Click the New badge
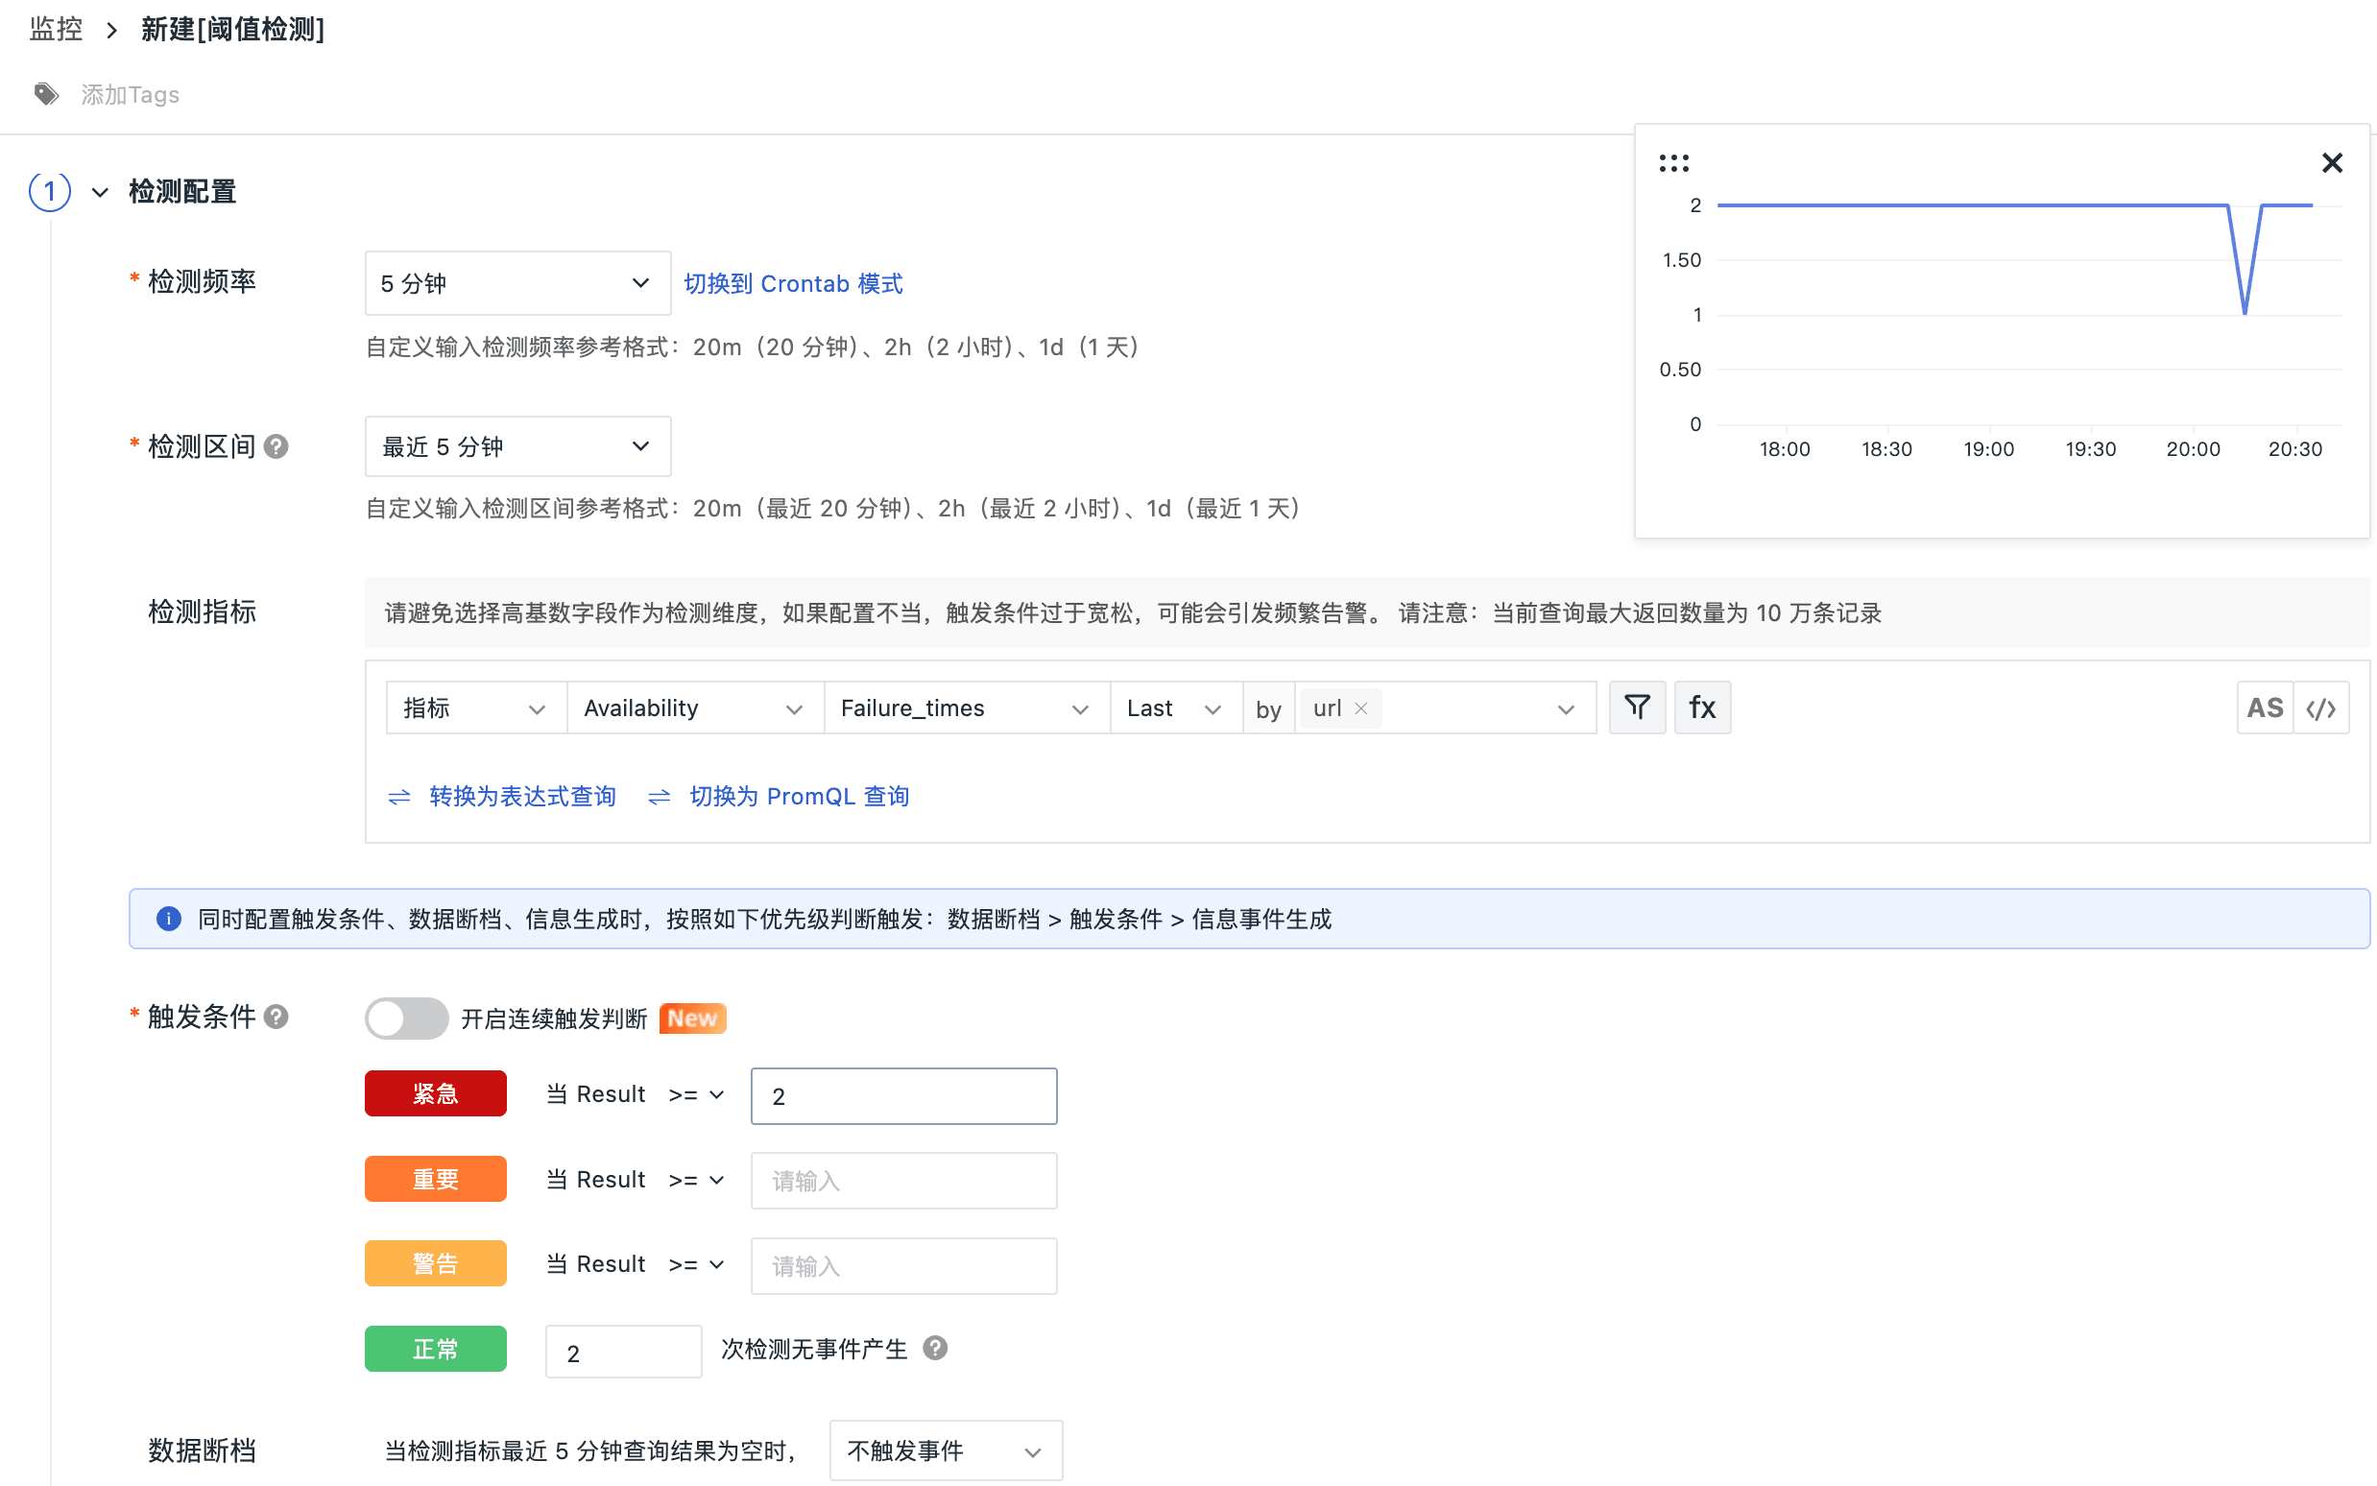 [693, 1019]
